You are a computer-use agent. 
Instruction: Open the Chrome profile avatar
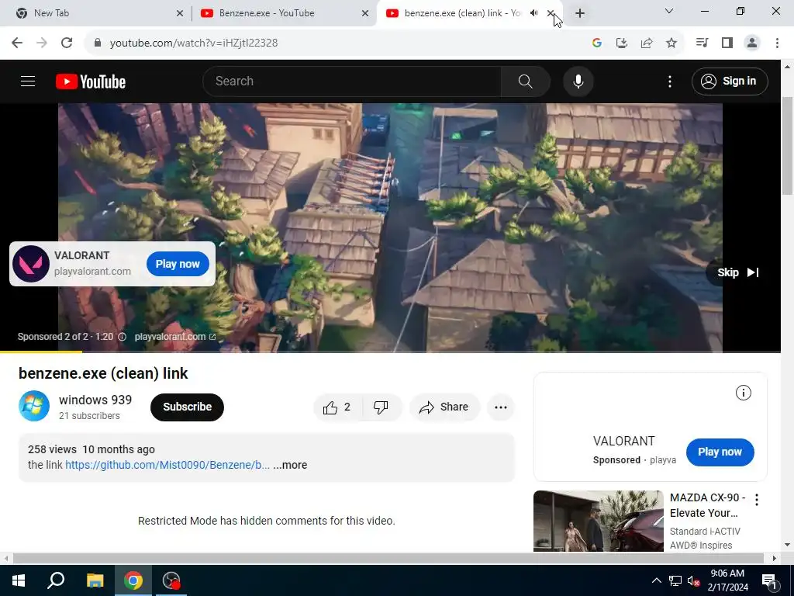[x=752, y=43]
